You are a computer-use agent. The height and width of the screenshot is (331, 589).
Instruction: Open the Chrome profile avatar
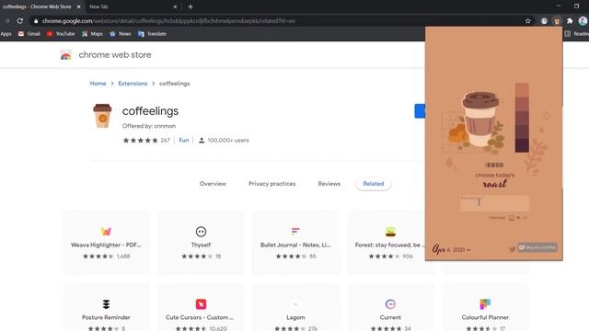[x=583, y=21]
